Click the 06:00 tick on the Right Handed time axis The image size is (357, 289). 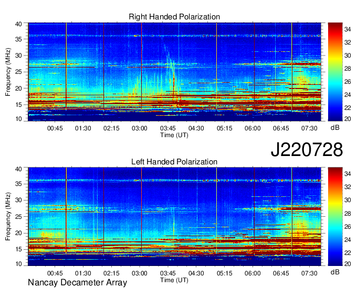coord(253,128)
